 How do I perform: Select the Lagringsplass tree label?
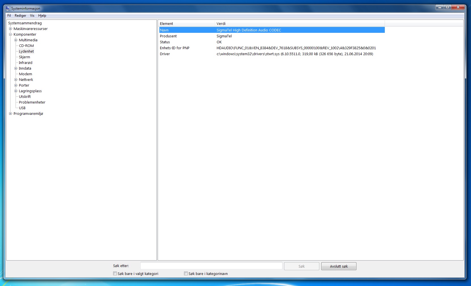tap(30, 91)
